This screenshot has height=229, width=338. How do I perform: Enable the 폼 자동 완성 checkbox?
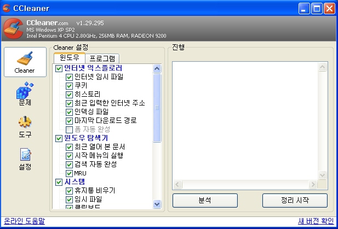[x=69, y=130]
